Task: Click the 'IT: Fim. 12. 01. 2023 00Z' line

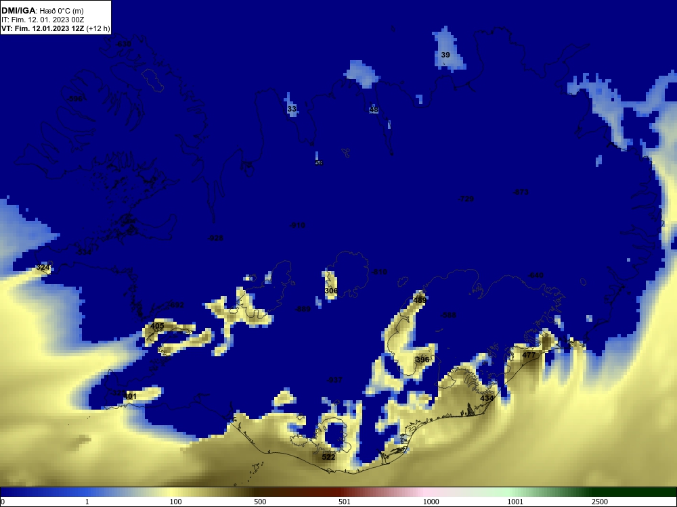Action: click(43, 20)
